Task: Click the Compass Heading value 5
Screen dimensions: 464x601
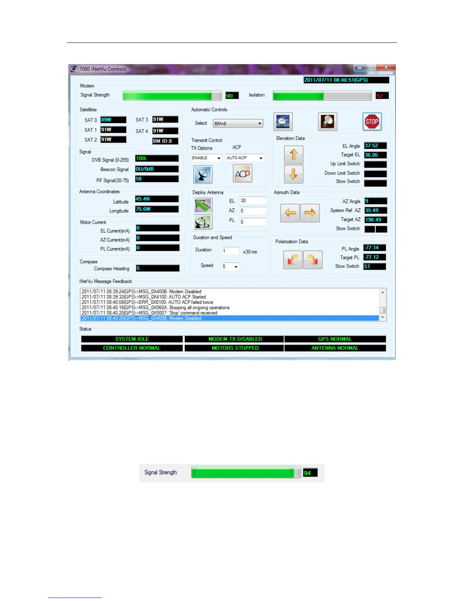Action: tap(158, 269)
